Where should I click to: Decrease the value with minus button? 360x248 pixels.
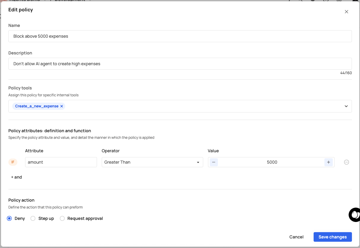click(x=213, y=162)
